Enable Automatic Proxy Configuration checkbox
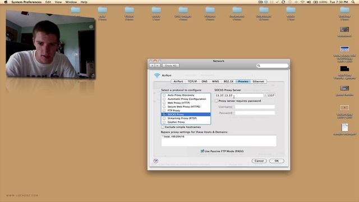The width and height of the screenshot is (359, 202). pos(164,99)
